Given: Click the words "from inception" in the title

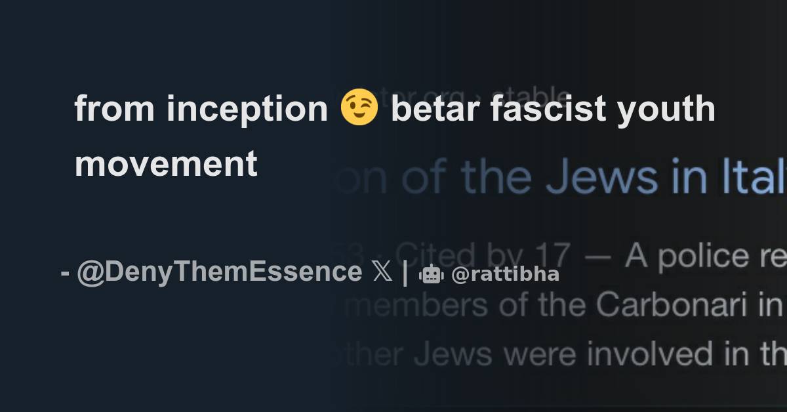Looking at the screenshot, I should point(201,108).
